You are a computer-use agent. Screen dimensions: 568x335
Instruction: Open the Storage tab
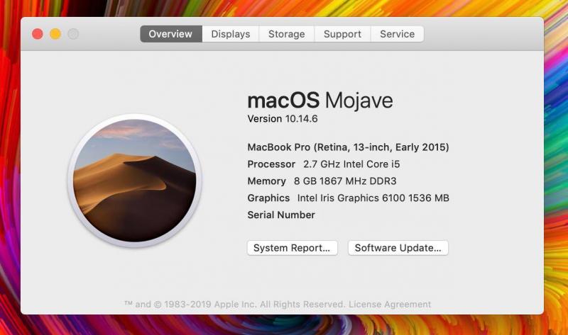[287, 34]
